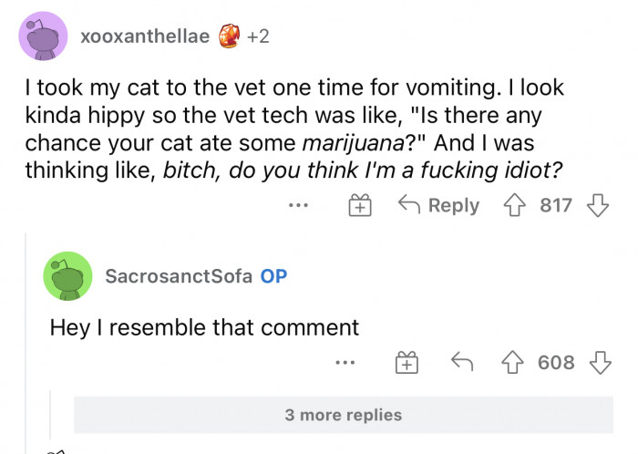This screenshot has width=638, height=454.
Task: Give an award to xooxanthellae's comment
Action: tap(359, 206)
